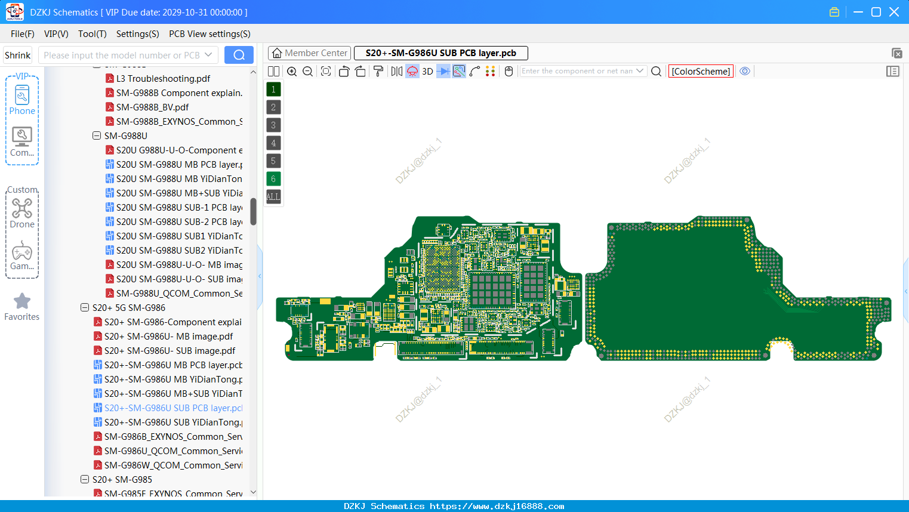Open the Phone category
This screenshot has width=909, height=512.
pos(22,100)
